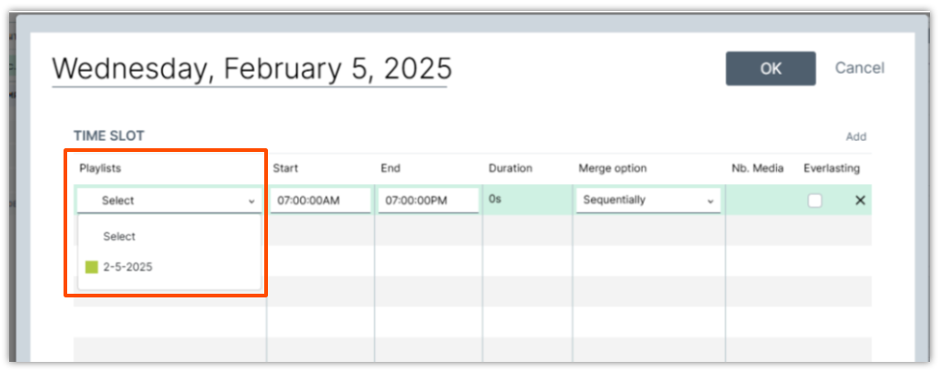This screenshot has height=372, width=941.
Task: Click the Cancel link
Action: (859, 68)
